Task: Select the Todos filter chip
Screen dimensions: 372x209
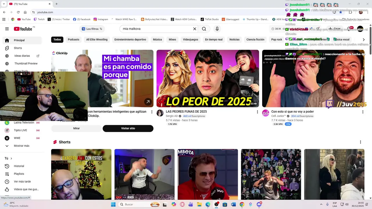Action: coord(57,39)
